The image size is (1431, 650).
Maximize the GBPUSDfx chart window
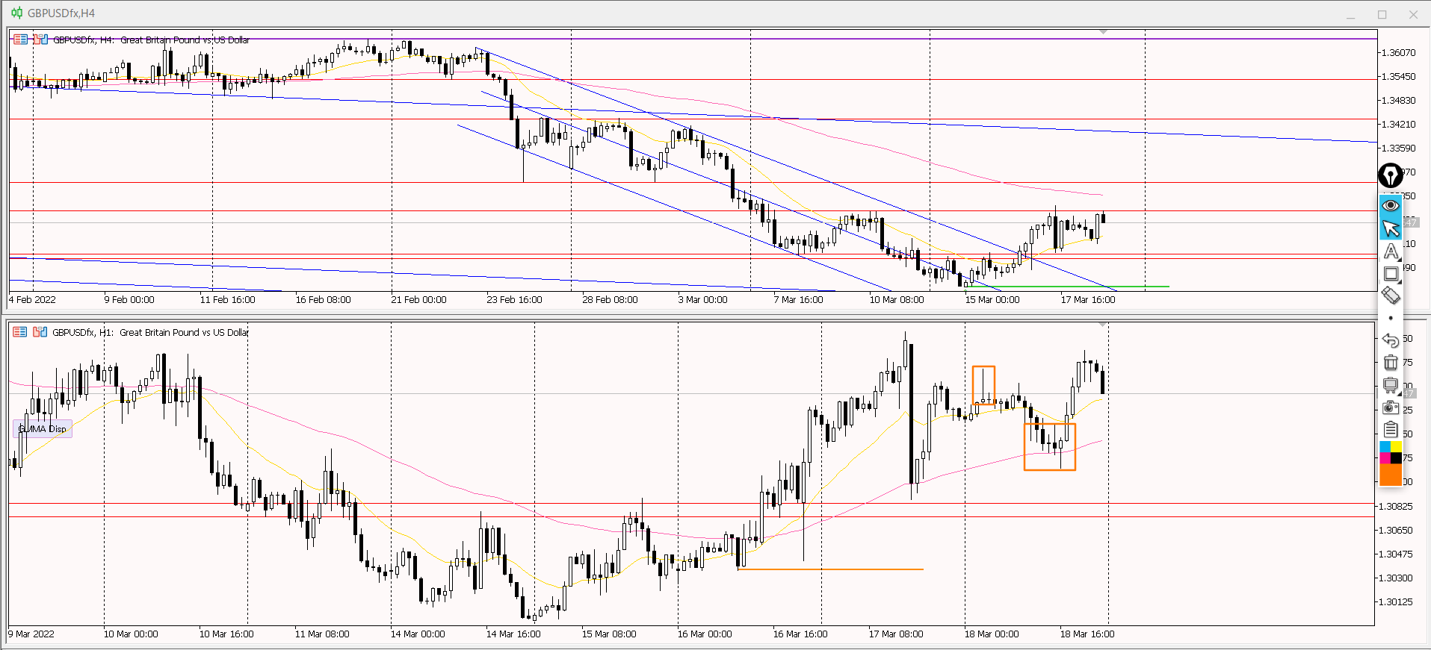pyautogui.click(x=1382, y=14)
